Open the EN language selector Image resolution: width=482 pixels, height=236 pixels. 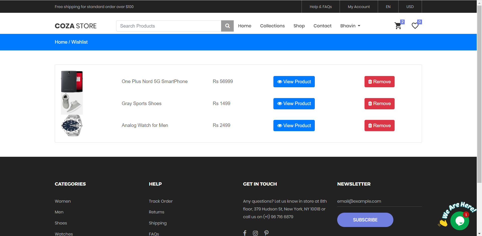point(388,7)
